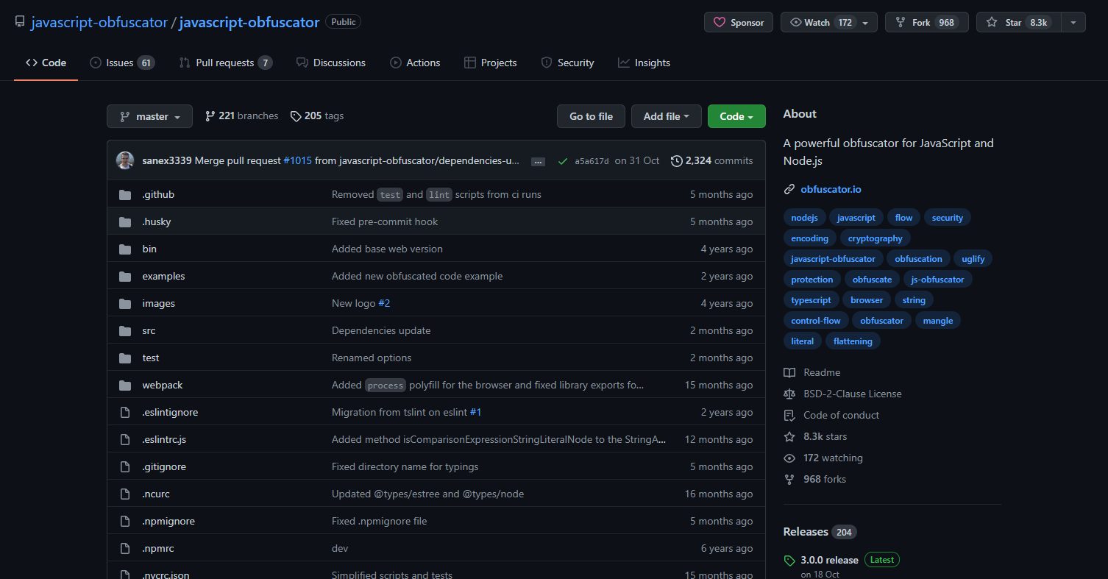Open commit hash a5a617d

[x=592, y=161]
